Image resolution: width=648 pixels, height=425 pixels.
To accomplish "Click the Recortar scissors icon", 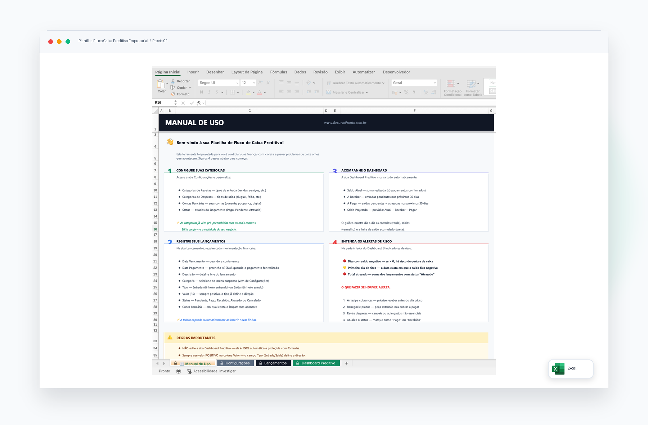I will (x=173, y=81).
